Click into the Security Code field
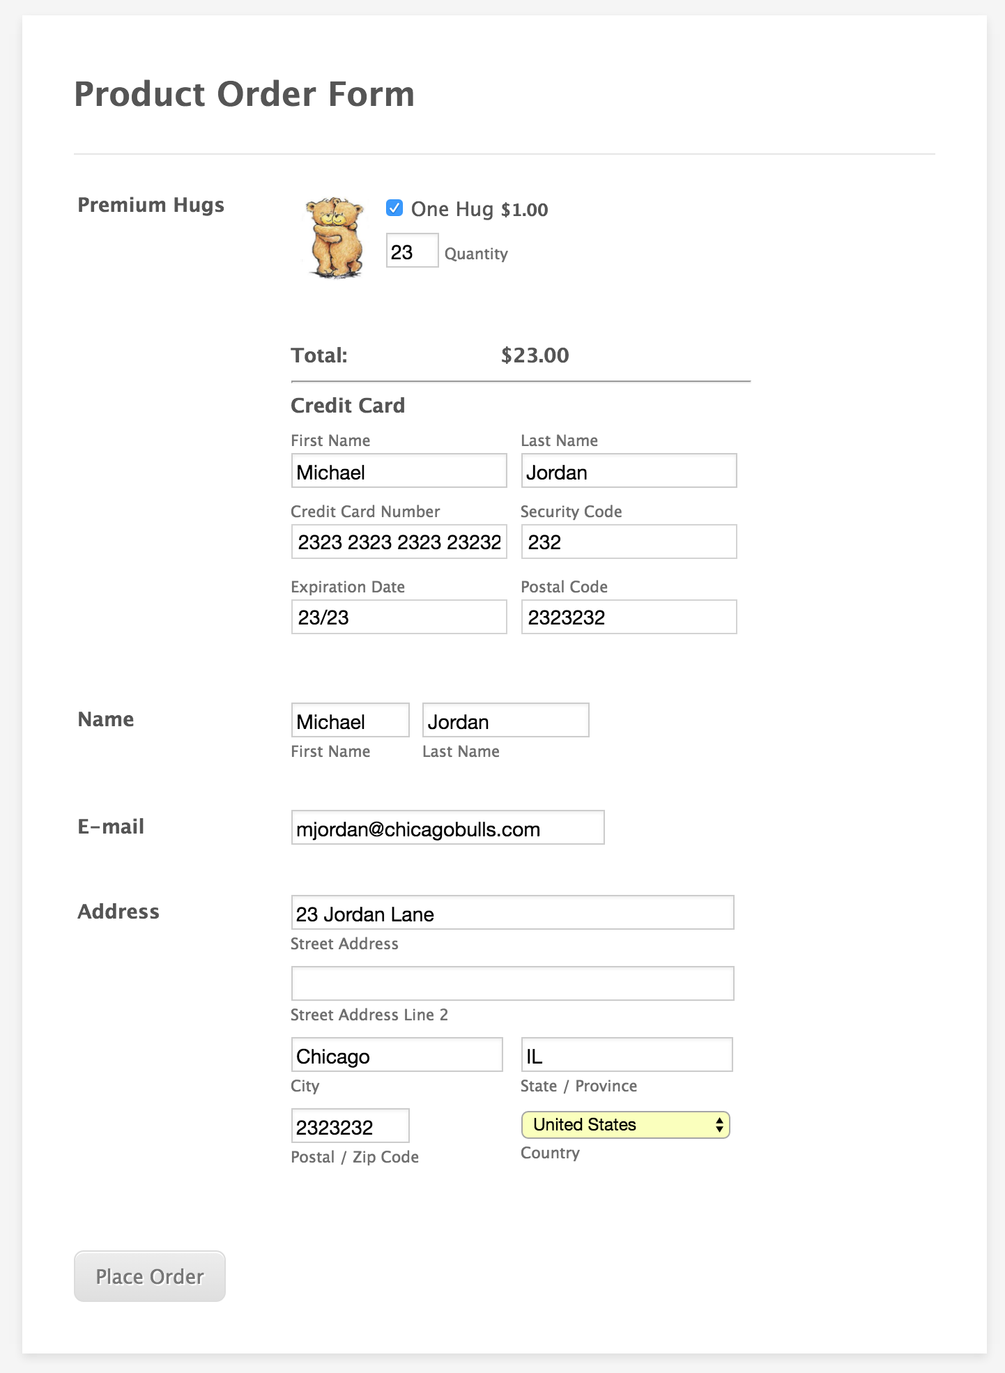 tap(629, 542)
